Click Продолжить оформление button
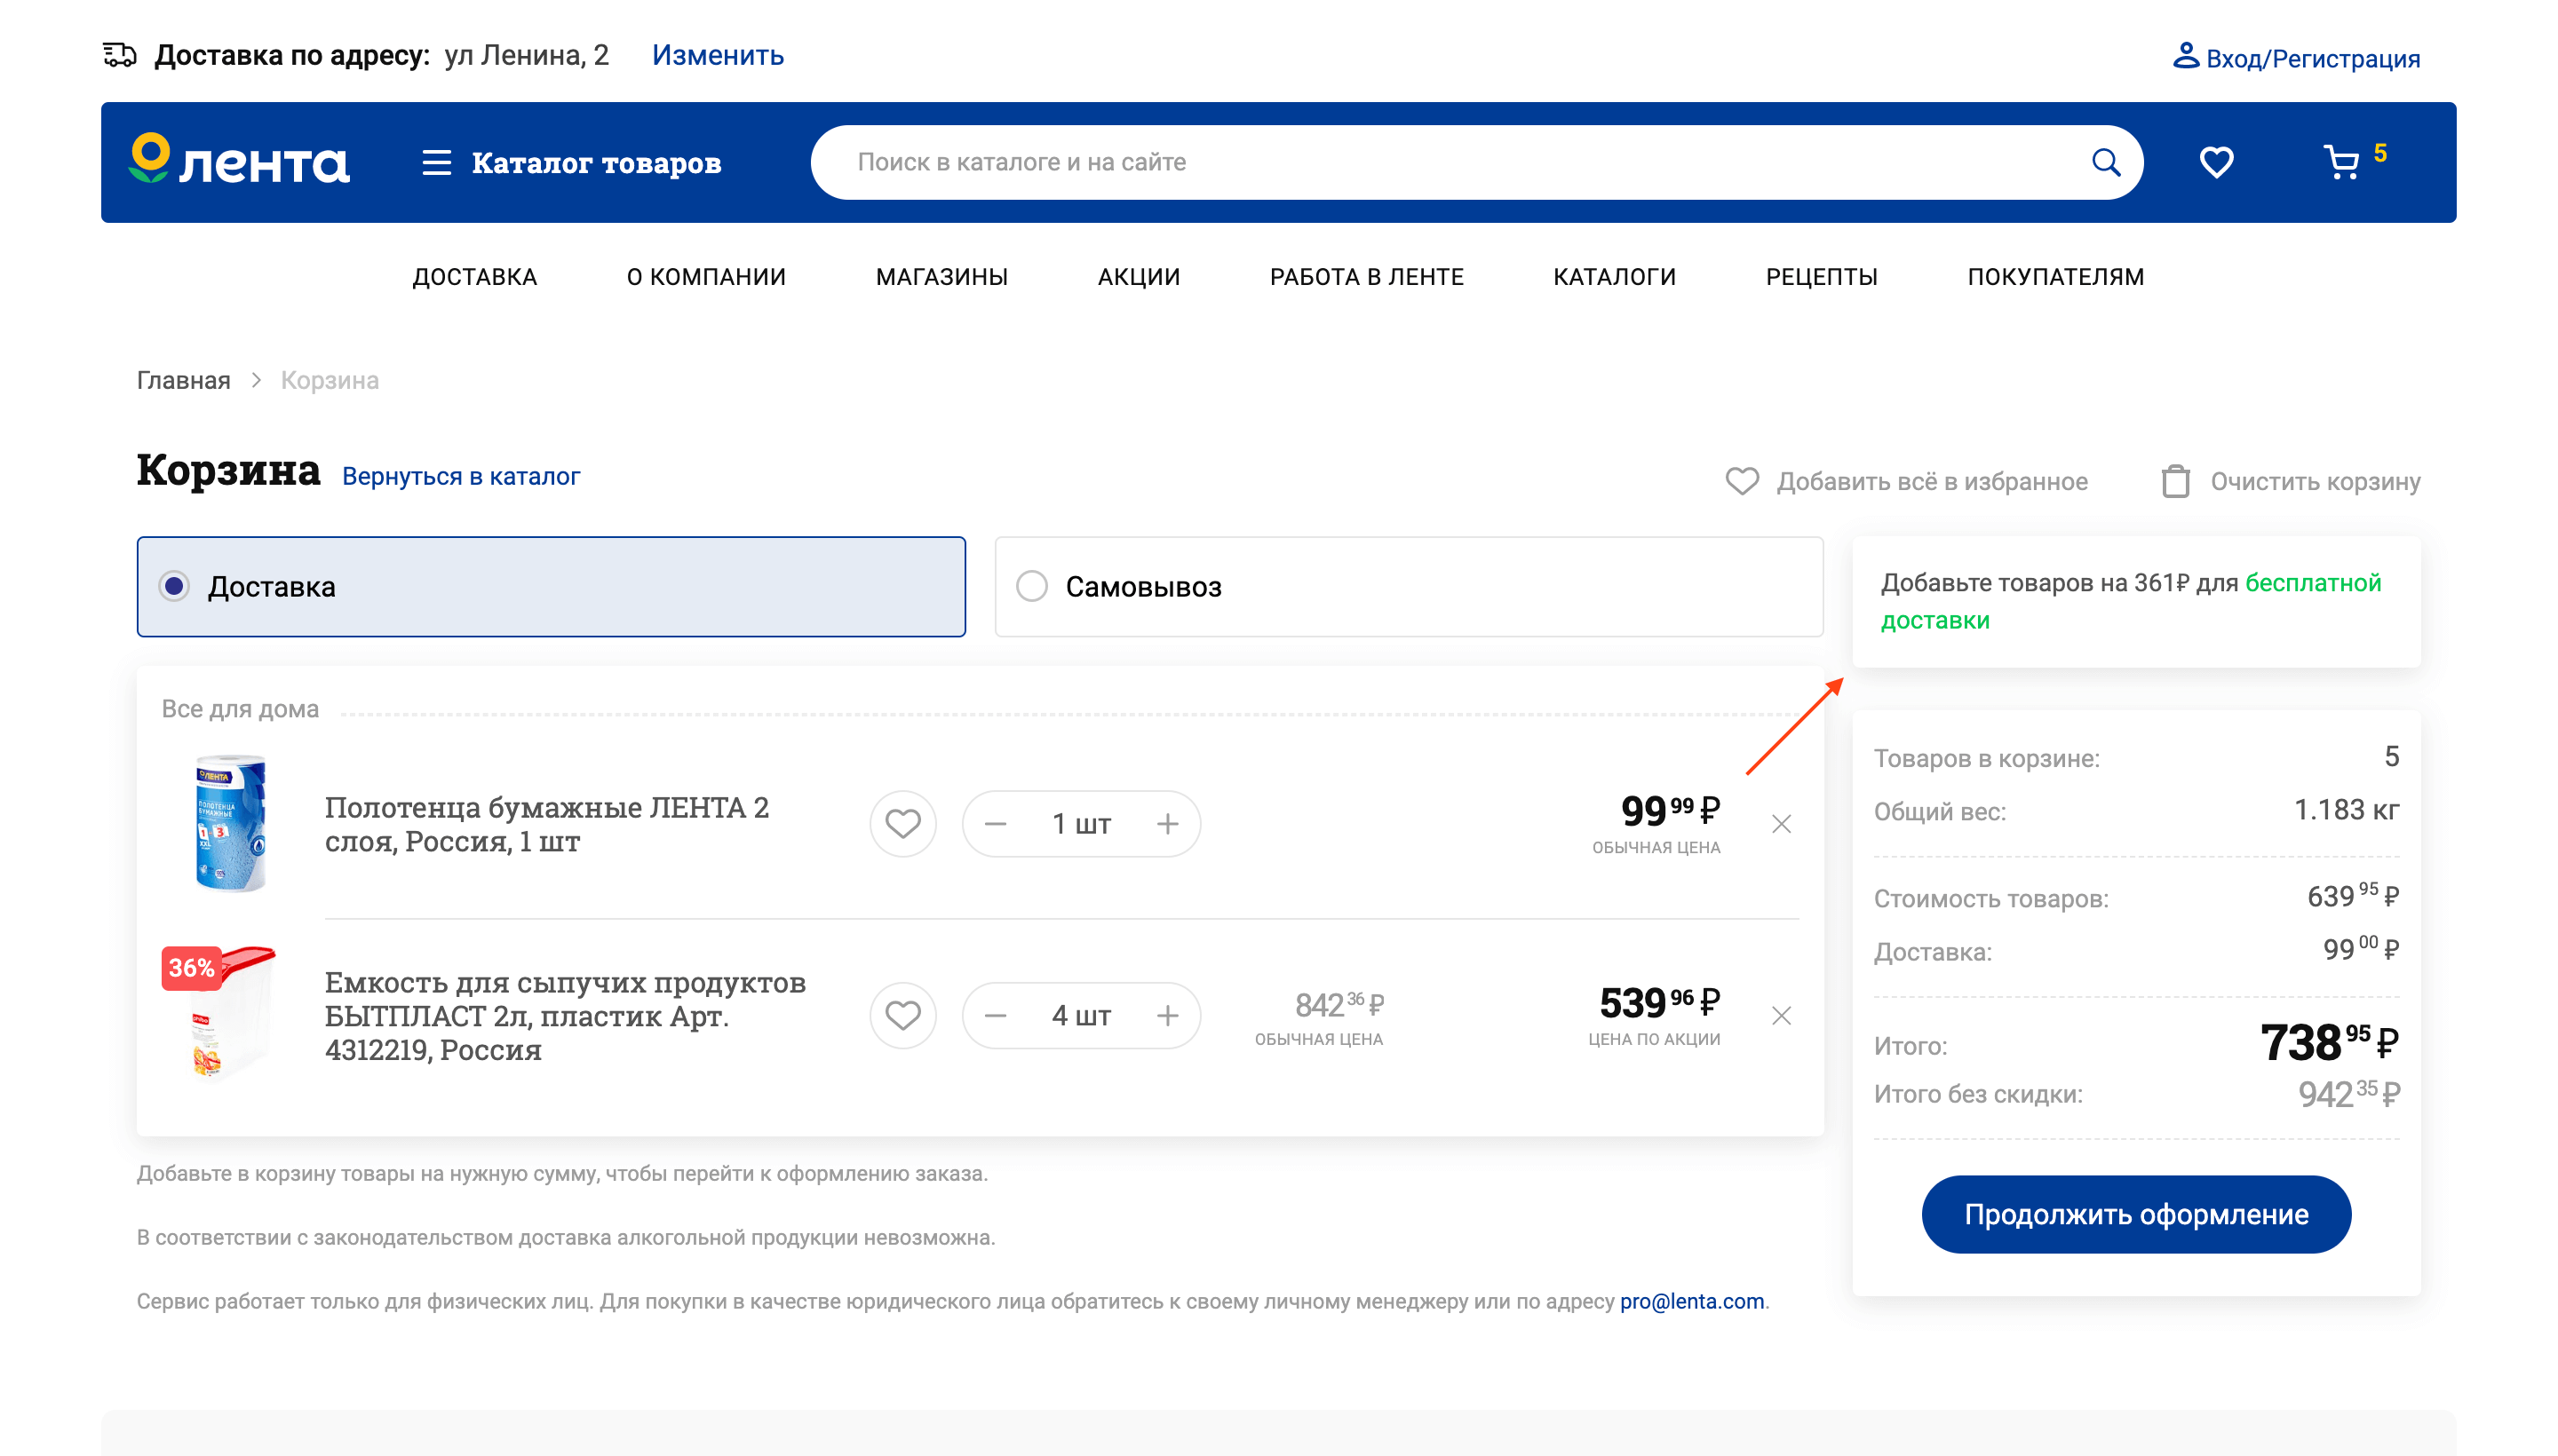The image size is (2558, 1456). click(x=2135, y=1214)
